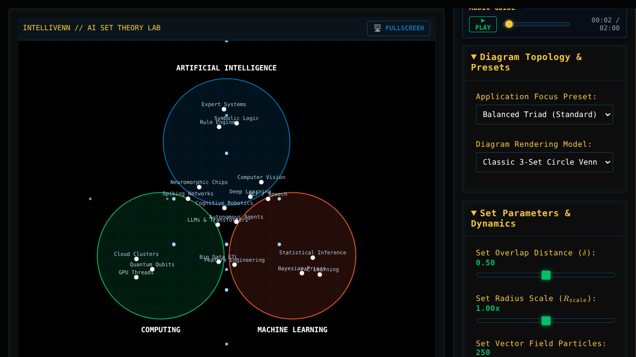This screenshot has width=636, height=357.
Task: Open Application Focus Preset dropdown
Action: coord(545,115)
